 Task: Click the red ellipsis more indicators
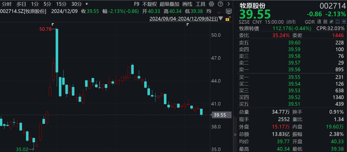tap(219, 12)
